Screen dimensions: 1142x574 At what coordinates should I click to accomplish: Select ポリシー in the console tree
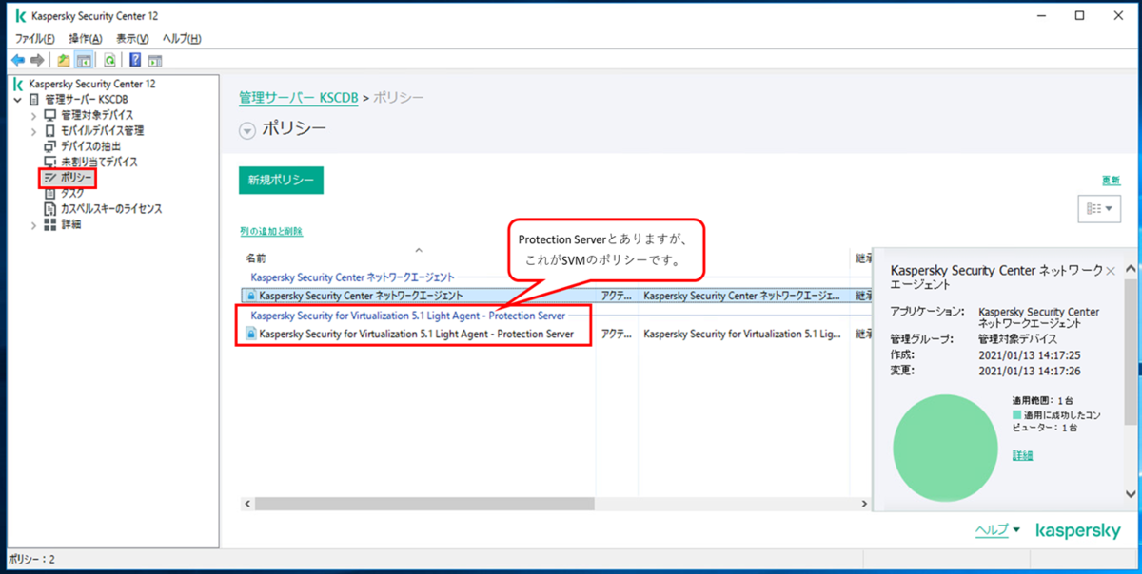[77, 178]
